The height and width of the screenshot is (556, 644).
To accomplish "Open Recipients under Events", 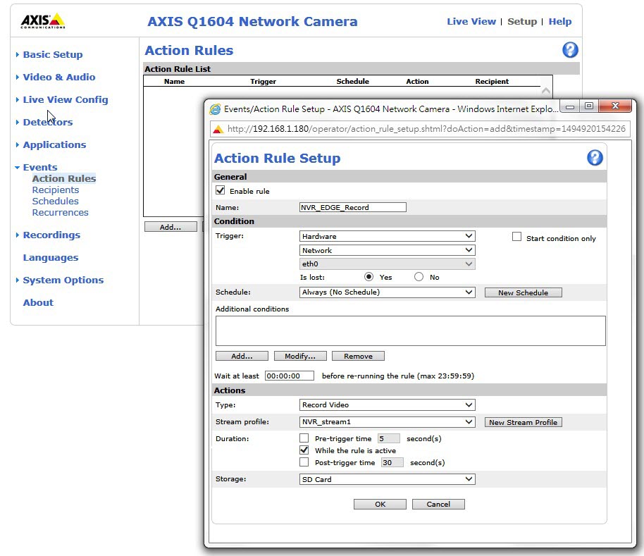I will coord(56,190).
